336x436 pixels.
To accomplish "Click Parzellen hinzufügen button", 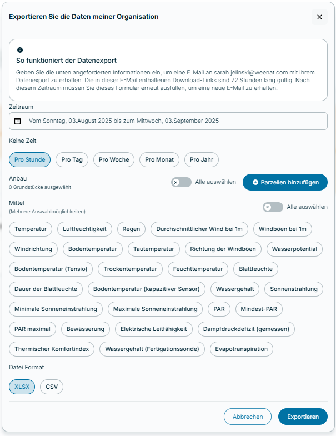I will [x=285, y=182].
